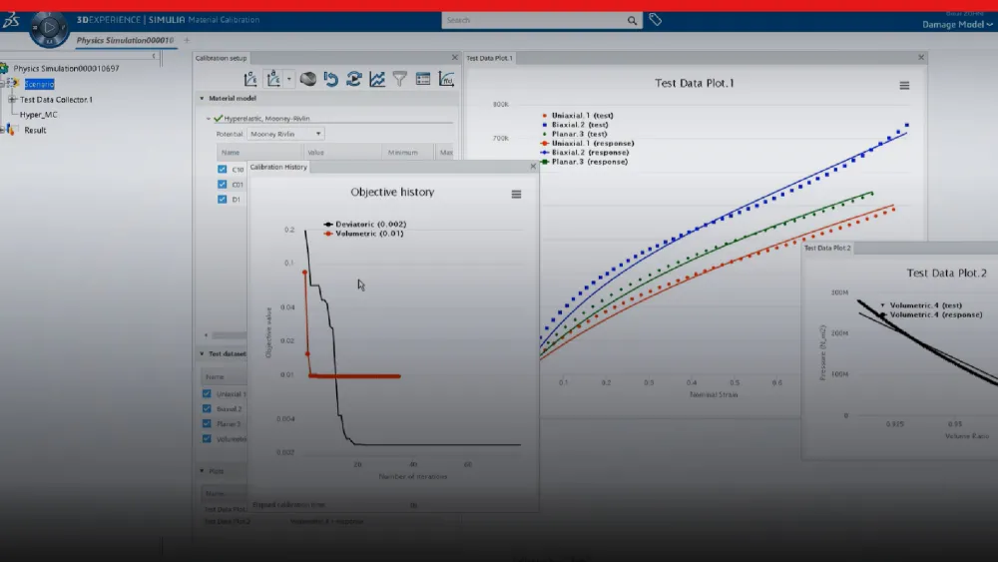Viewport: 998px width, 562px height.
Task: Select Physics Simulation000010697 root item
Action: tap(66, 68)
